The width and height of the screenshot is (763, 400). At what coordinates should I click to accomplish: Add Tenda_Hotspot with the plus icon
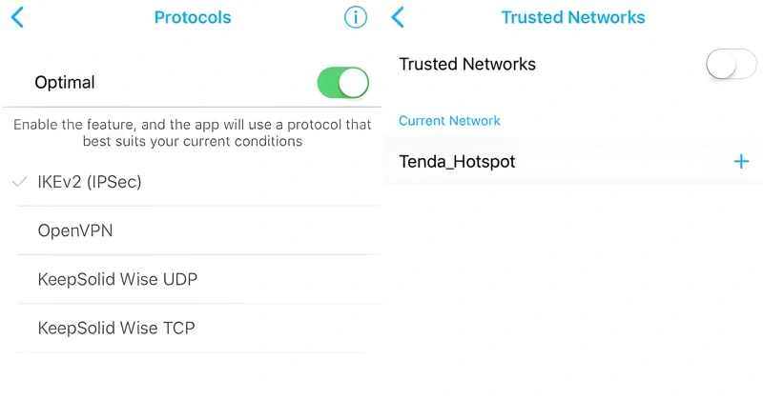pos(741,162)
